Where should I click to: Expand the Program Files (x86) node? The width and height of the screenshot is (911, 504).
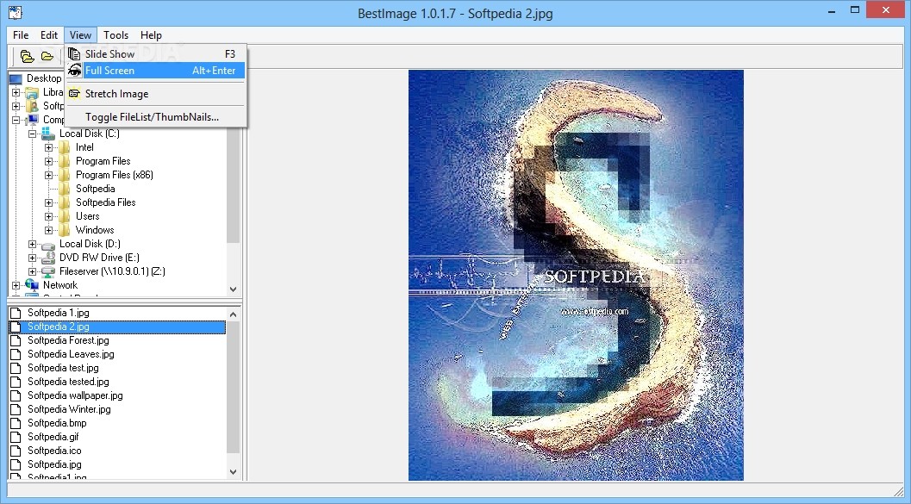click(48, 175)
